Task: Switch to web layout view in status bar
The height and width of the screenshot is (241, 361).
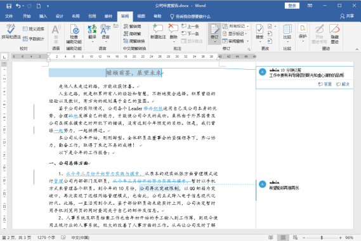Action: (x=295, y=238)
